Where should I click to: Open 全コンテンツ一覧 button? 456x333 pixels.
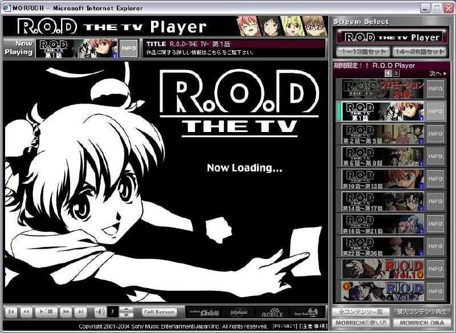[361, 312]
